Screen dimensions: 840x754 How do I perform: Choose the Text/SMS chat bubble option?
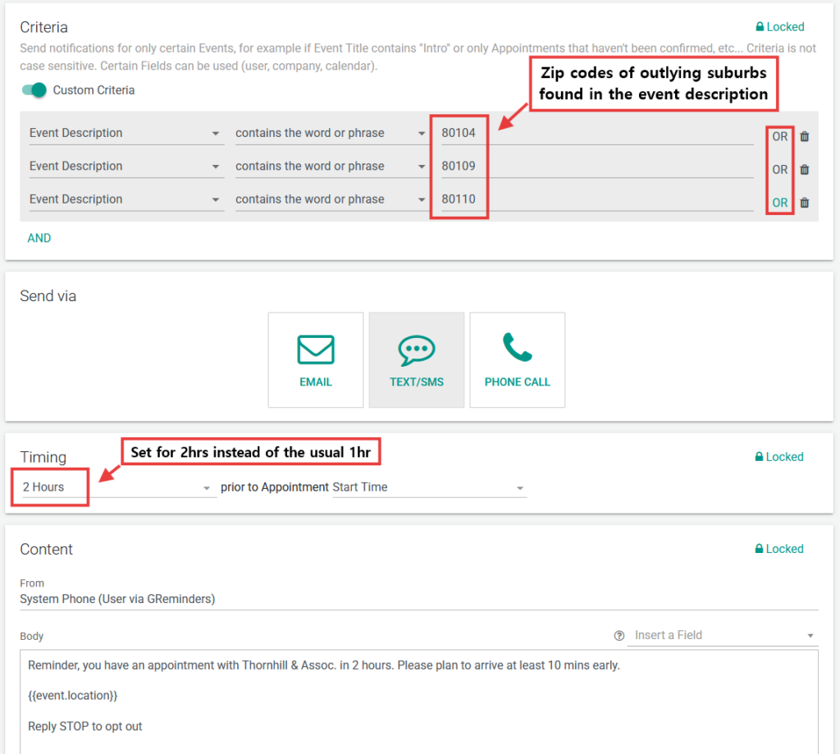point(417,359)
